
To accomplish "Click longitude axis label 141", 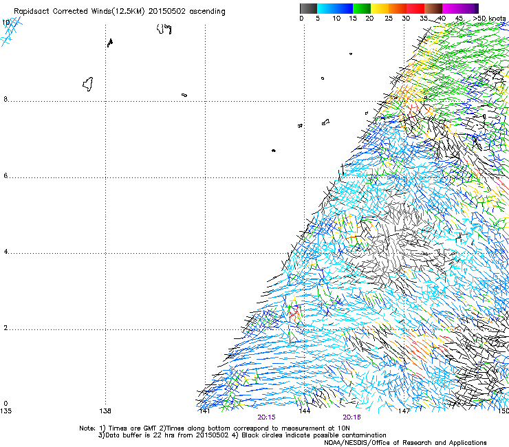I will pyautogui.click(x=204, y=411).
